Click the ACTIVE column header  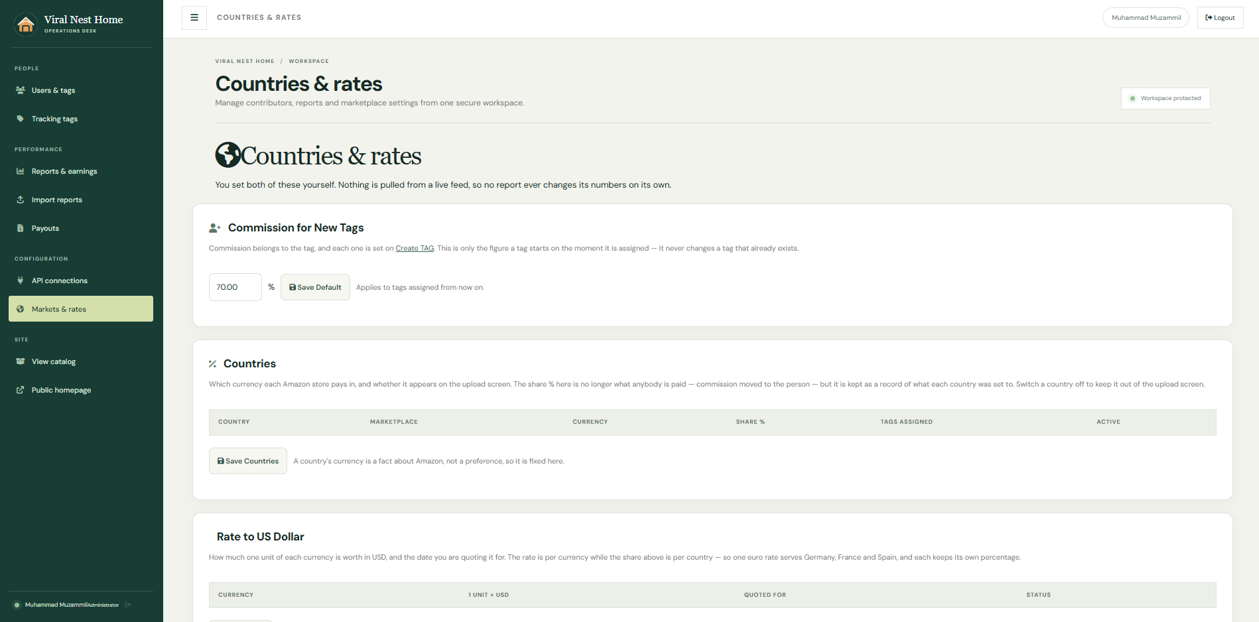[1108, 422]
